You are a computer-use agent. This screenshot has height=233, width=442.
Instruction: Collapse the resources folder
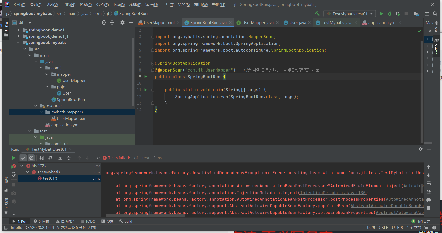(x=36, y=106)
